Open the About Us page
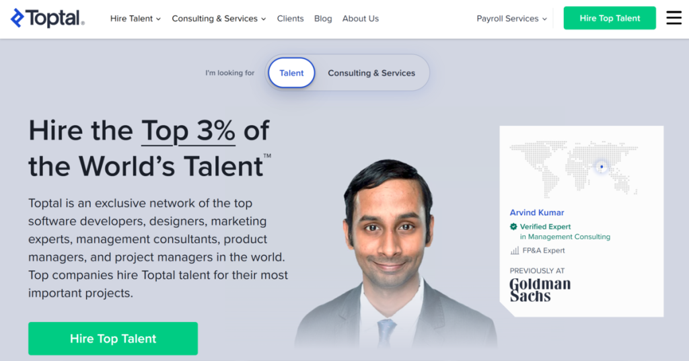This screenshot has height=361, width=689. (x=361, y=19)
